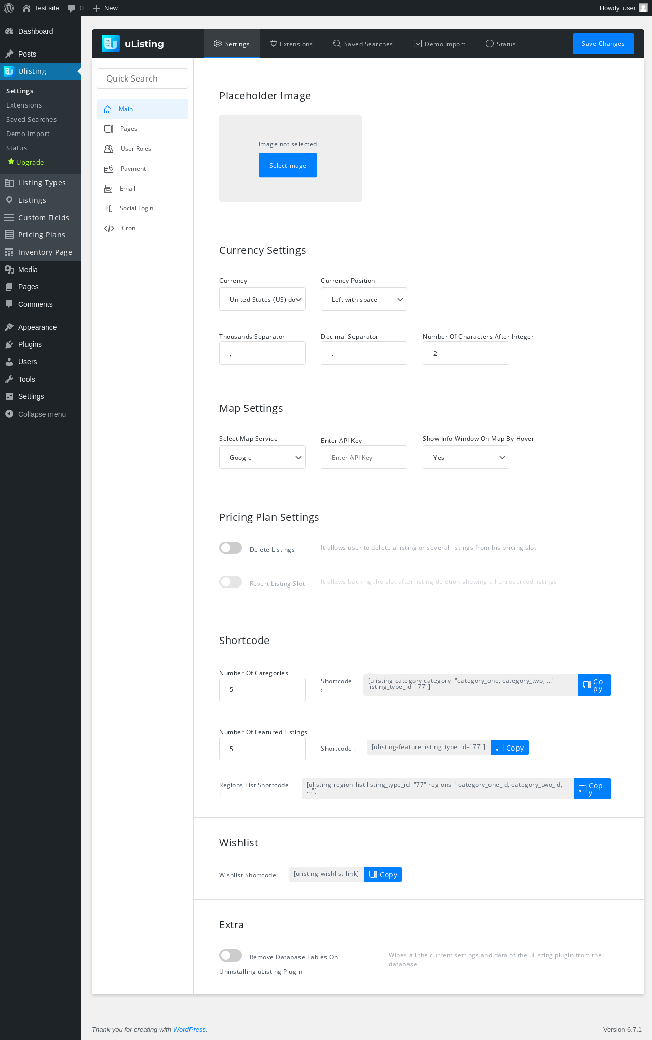Click the Cron code icon

click(x=109, y=228)
